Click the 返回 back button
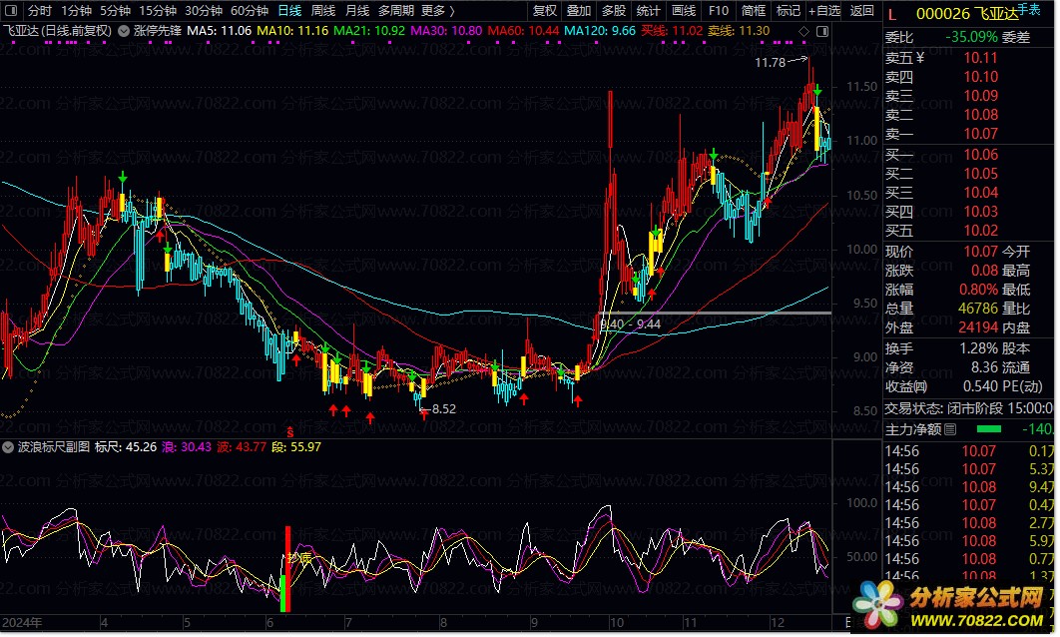Image resolution: width=1060 pixels, height=637 pixels. 861,10
